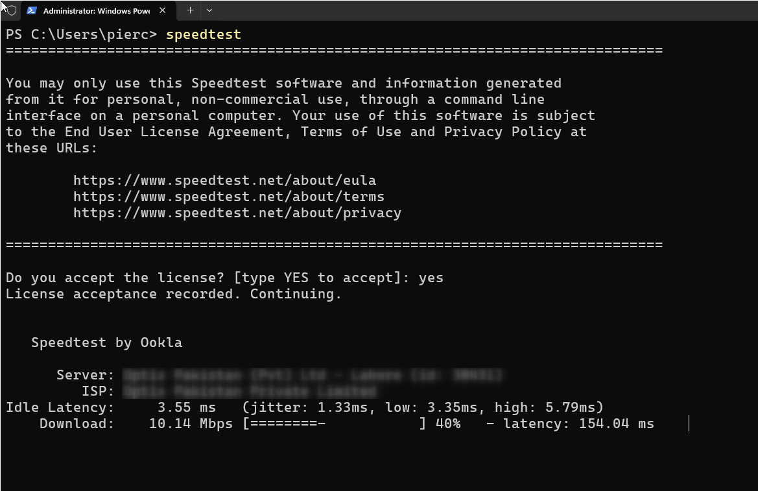The width and height of the screenshot is (758, 491).
Task: Click the 'yes' license answer text
Action: pos(431,278)
